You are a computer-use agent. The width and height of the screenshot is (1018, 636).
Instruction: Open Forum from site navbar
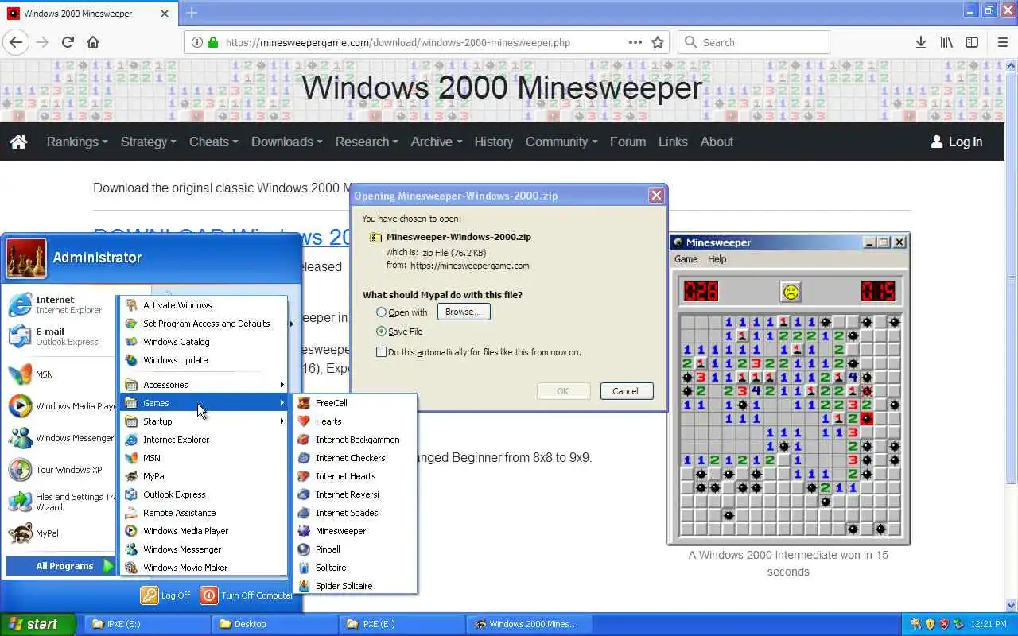tap(628, 142)
